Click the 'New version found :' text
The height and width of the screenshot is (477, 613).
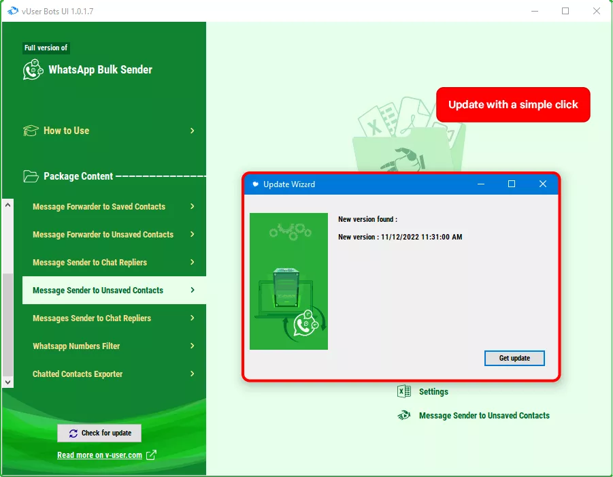[367, 219]
